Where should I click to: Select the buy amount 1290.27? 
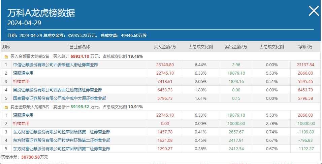pyautogui.click(x=165, y=149)
